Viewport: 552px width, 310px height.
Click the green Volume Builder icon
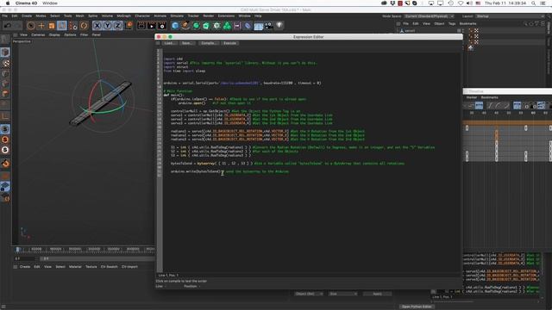point(227,26)
